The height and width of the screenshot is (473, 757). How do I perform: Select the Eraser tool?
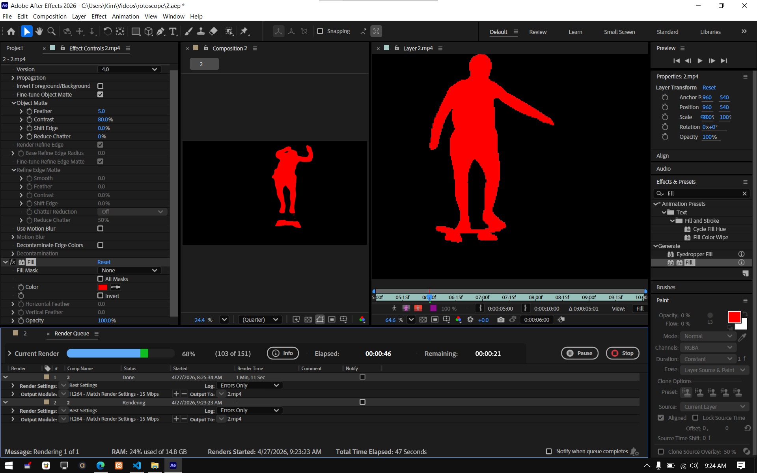point(213,31)
